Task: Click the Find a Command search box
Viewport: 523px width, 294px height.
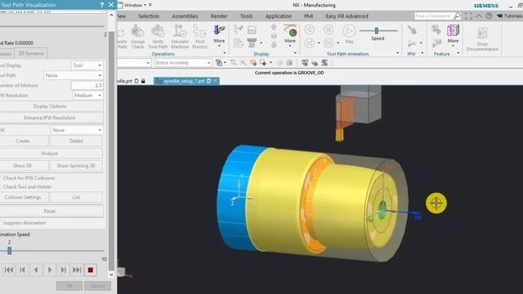Action: pyautogui.click(x=433, y=16)
